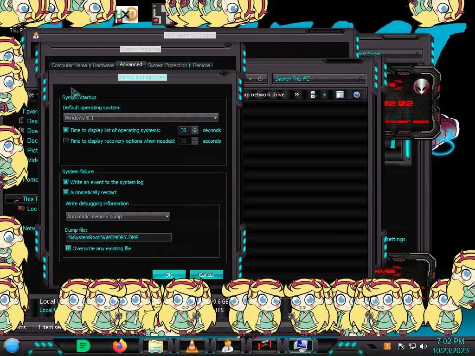
Task: Click the Alienware head gadget icon
Action: click(x=421, y=86)
